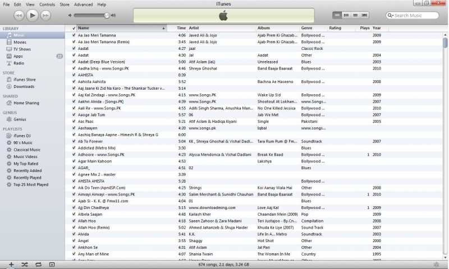Click the Home Sharing icon

(9, 103)
